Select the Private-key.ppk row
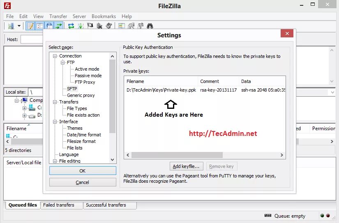This screenshot has width=339, height=223. pos(205,90)
